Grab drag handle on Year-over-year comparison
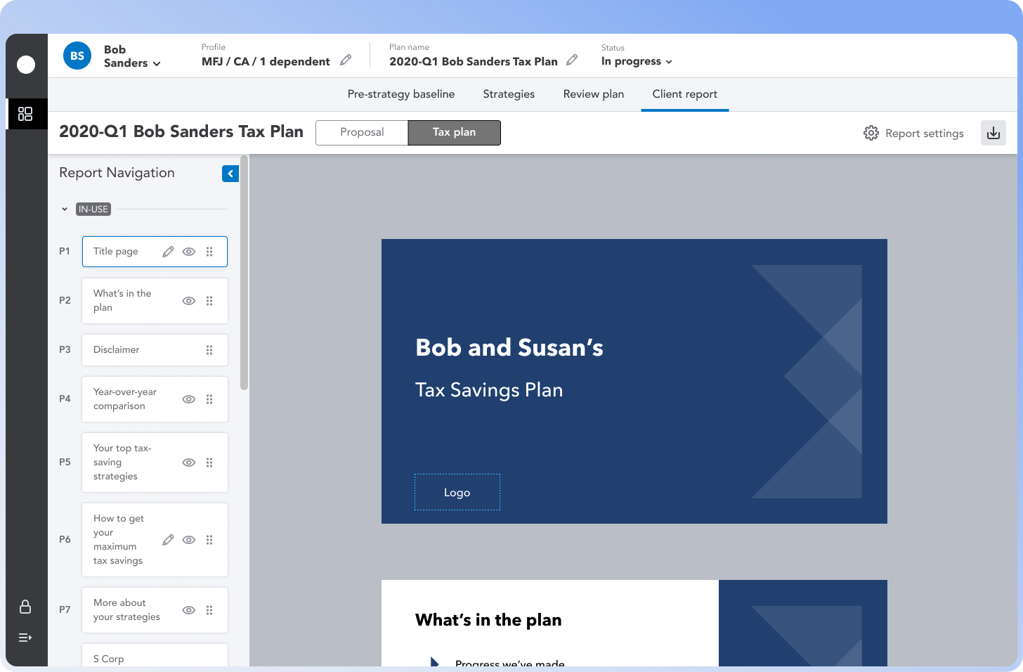This screenshot has width=1023, height=672. click(209, 399)
